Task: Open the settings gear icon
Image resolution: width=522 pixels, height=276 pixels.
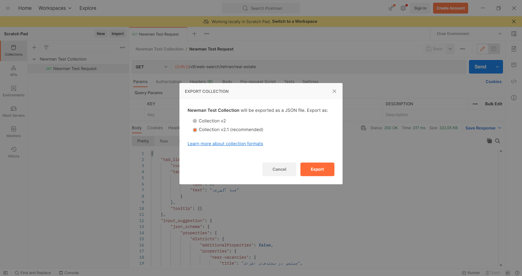Action: tap(403, 8)
